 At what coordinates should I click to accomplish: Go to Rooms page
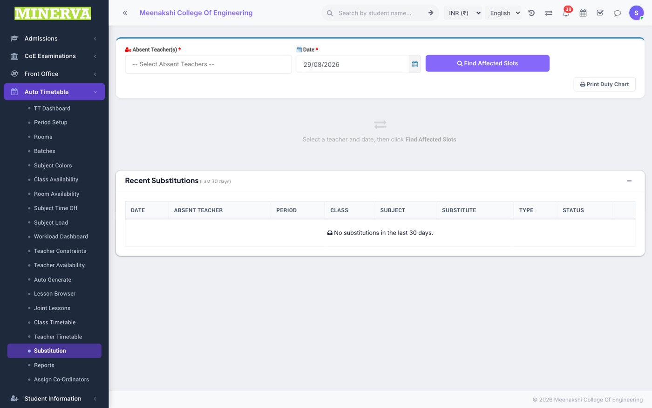click(x=43, y=137)
